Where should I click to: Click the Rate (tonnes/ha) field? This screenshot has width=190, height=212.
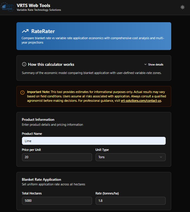130,201
